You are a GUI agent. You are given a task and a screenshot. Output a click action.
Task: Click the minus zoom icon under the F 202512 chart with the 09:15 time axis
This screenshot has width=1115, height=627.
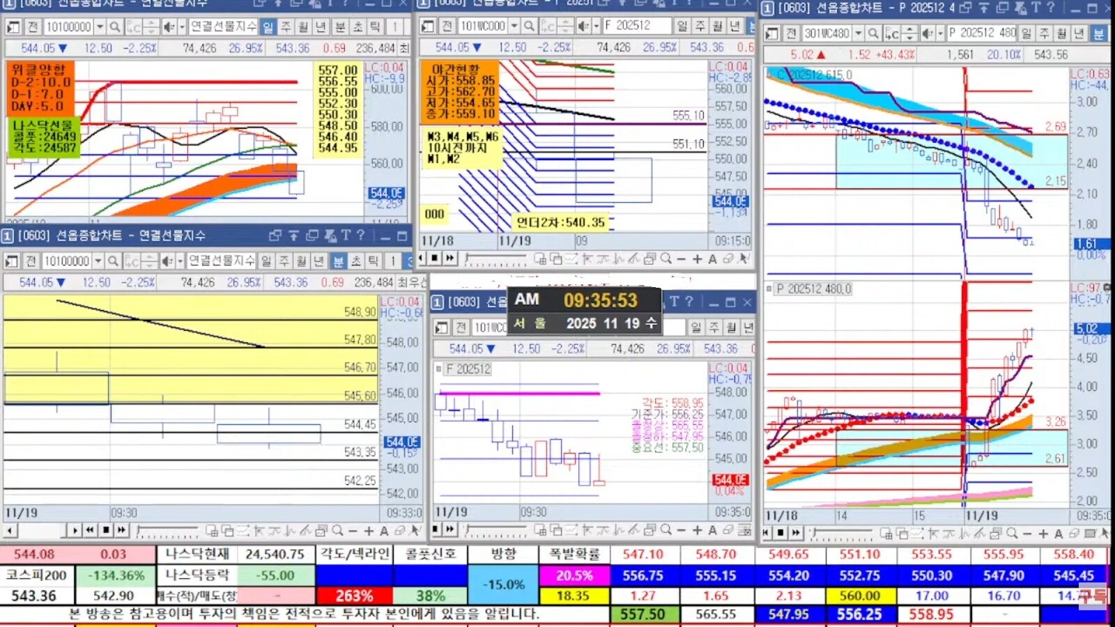click(682, 259)
